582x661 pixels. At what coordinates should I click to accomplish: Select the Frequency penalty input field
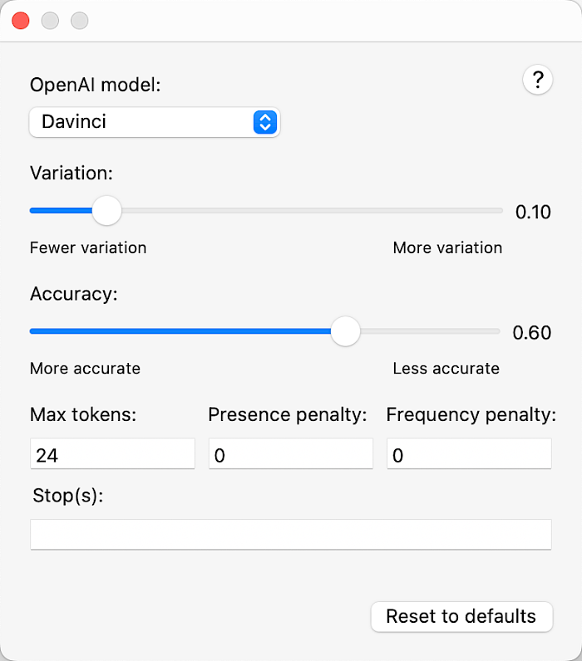[x=469, y=453]
